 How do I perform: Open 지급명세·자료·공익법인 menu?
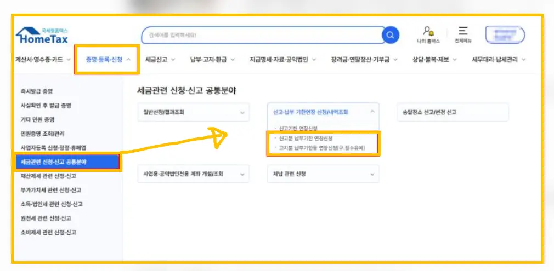pos(282,60)
